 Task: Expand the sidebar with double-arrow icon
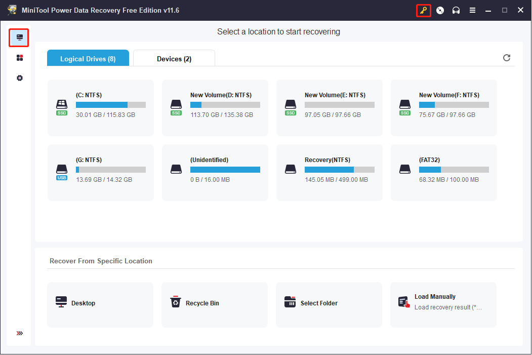pyautogui.click(x=20, y=333)
